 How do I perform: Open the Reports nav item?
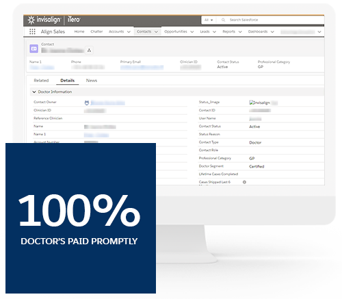(x=228, y=31)
